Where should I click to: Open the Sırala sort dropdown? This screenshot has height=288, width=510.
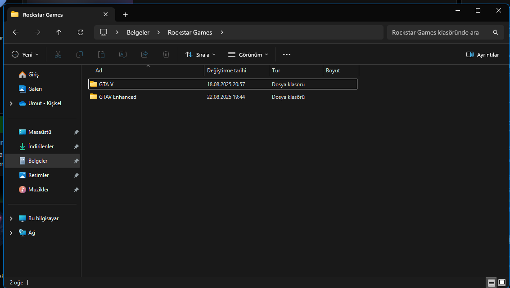(201, 54)
